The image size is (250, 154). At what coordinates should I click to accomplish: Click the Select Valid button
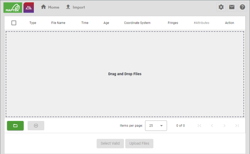pyautogui.click(x=110, y=144)
